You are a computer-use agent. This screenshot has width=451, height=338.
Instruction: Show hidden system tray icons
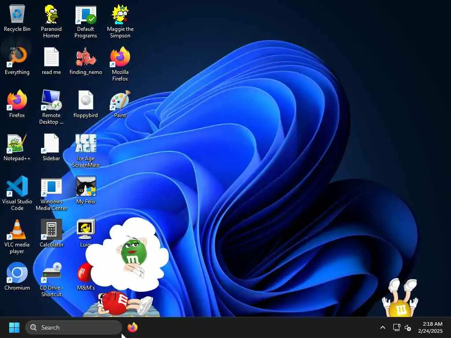[x=383, y=327]
